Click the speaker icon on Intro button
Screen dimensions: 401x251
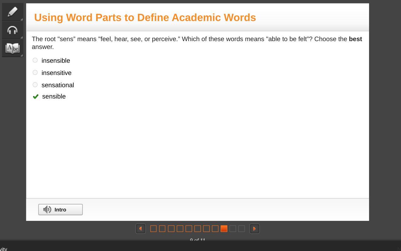47,210
